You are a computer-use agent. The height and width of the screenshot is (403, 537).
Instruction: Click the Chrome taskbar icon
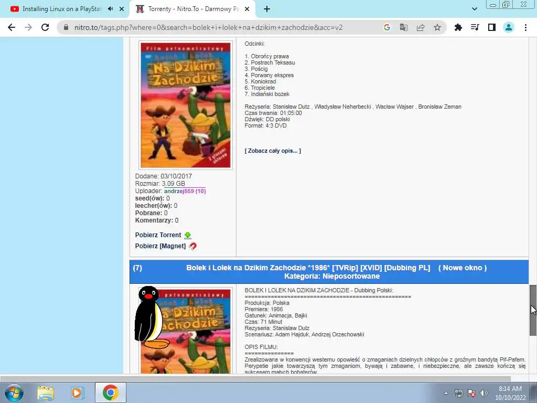[110, 393]
